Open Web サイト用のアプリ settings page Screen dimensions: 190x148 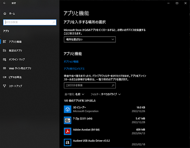pos(20,68)
